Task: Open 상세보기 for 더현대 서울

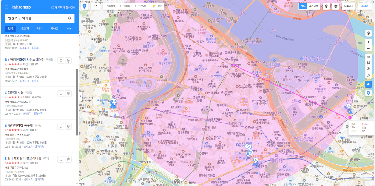Action: coord(26,114)
